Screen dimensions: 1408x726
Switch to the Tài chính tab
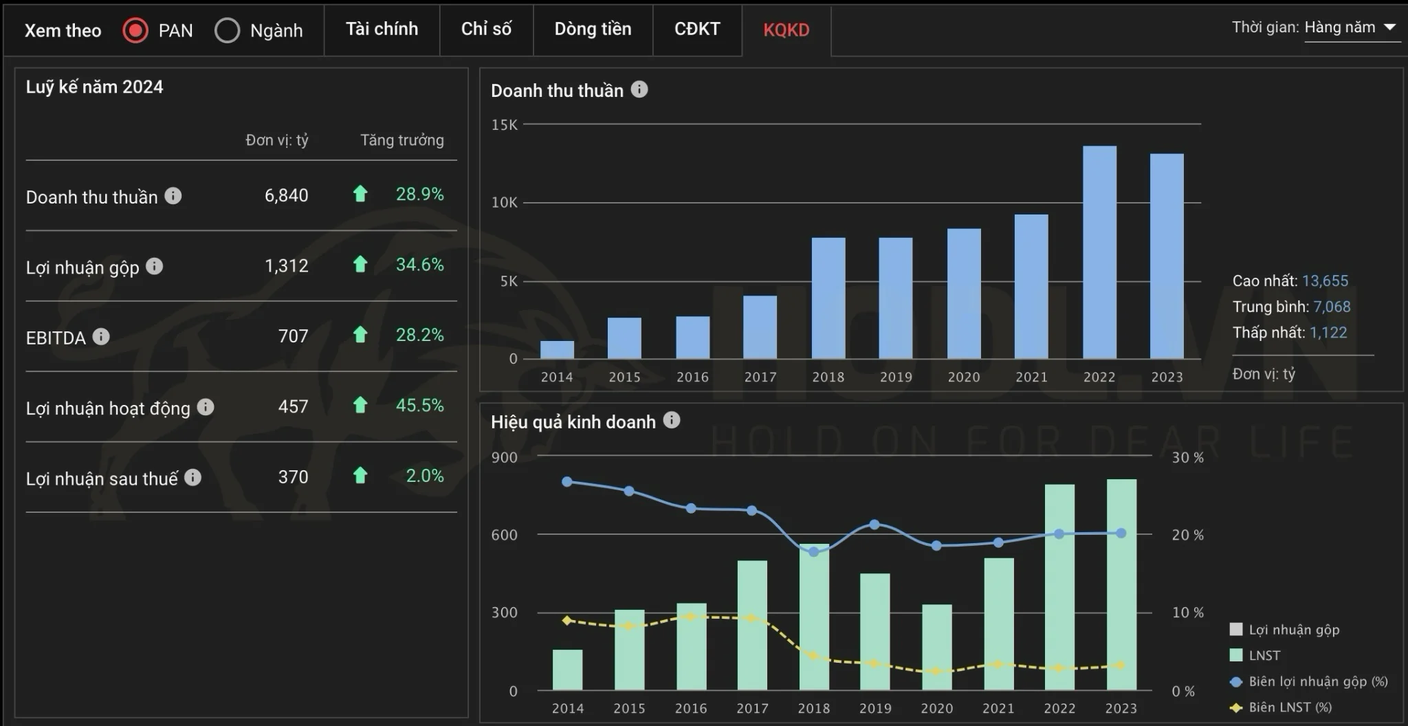[382, 29]
